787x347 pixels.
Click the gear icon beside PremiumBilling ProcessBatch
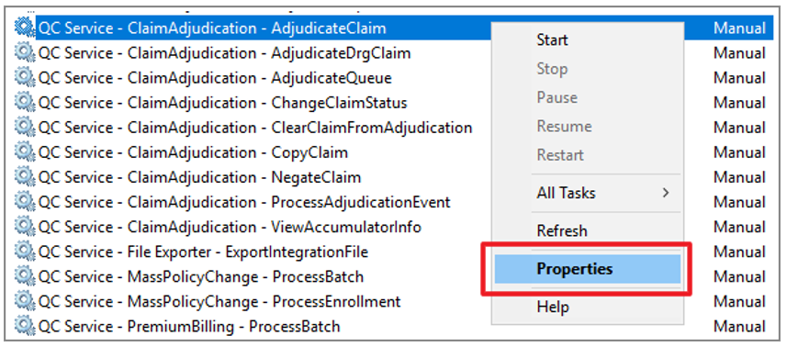point(24,327)
